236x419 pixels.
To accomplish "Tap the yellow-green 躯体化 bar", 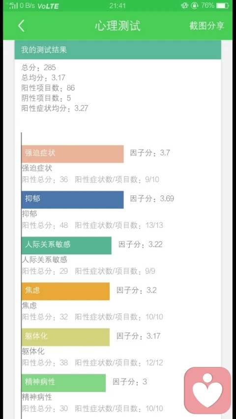I will point(65,337).
